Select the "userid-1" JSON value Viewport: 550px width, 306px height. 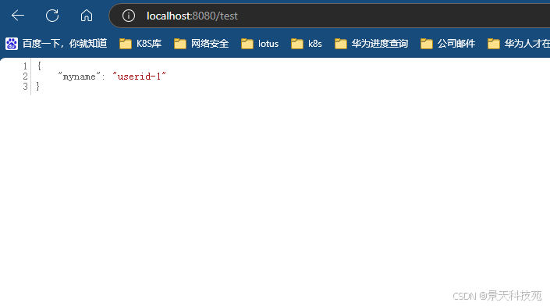(x=139, y=76)
